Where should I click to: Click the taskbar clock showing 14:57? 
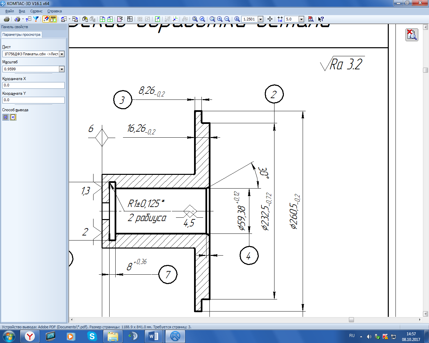(x=411, y=334)
